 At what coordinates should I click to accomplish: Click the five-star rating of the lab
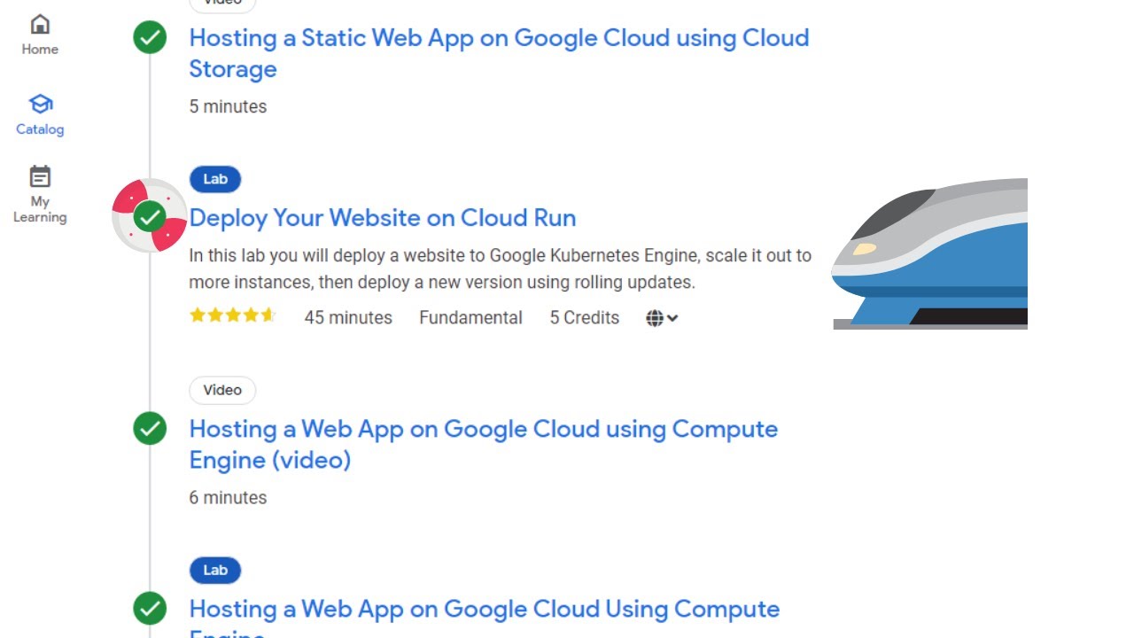pos(233,315)
